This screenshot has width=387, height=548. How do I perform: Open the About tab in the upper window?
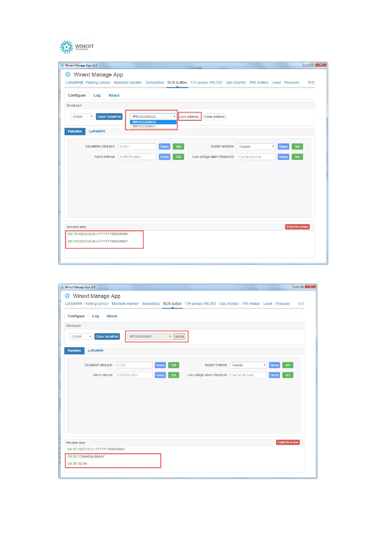pyautogui.click(x=114, y=95)
